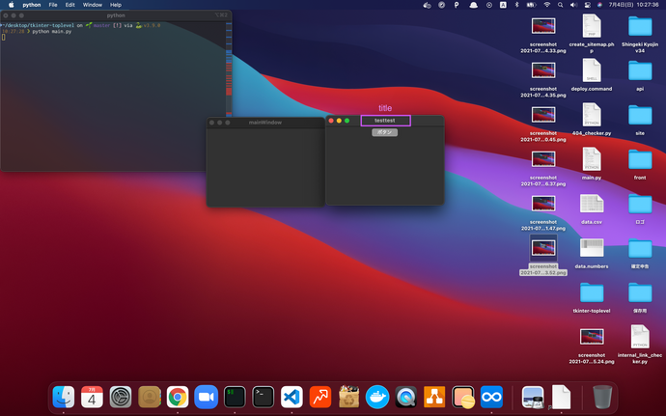Open the Window menu in menu bar
Image resolution: width=666 pixels, height=416 pixels.
(92, 5)
